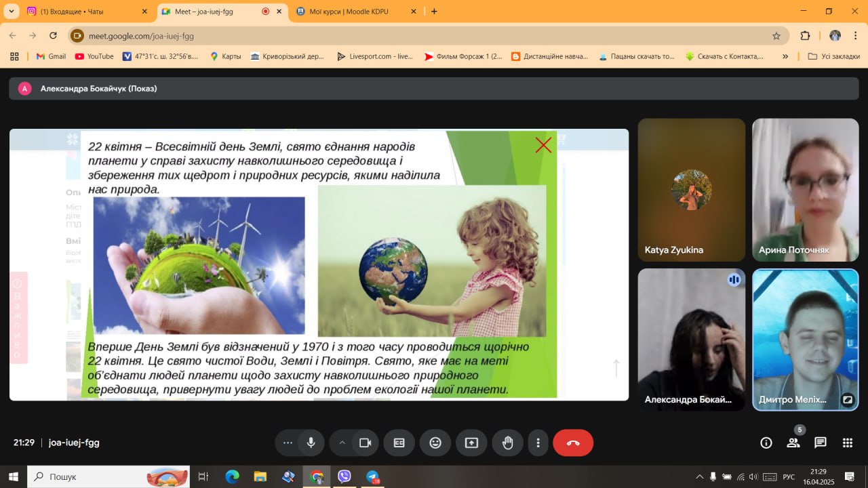
Task: Leave the call with red button
Action: [x=573, y=443]
